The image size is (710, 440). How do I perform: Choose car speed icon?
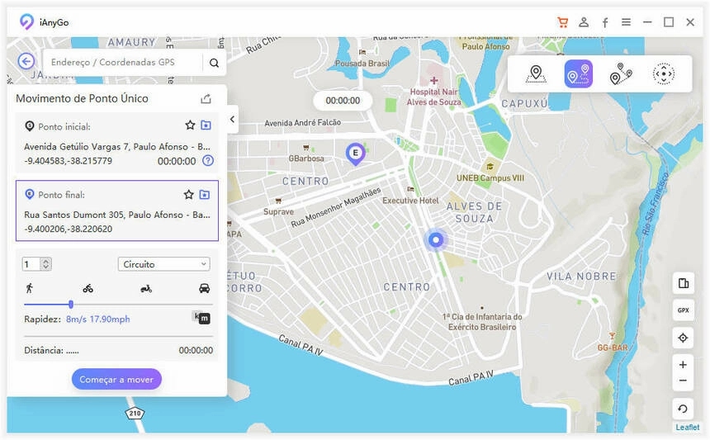204,288
